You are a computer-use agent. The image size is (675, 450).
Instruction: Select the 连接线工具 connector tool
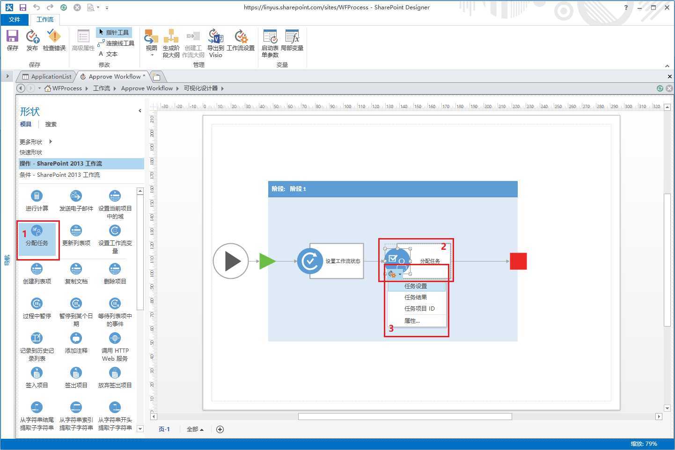(x=116, y=43)
